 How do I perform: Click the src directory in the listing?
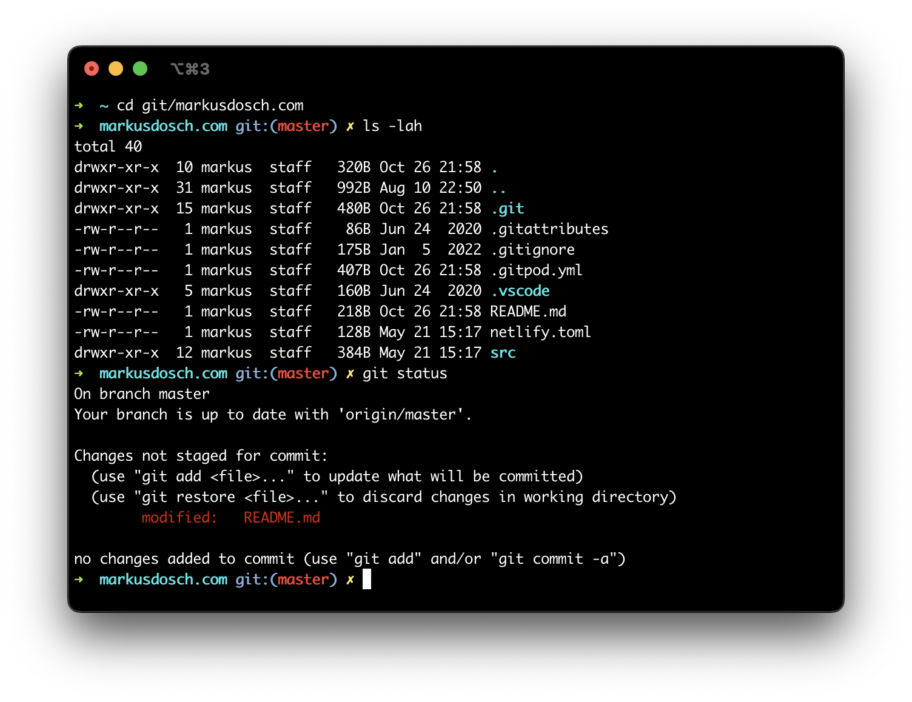pos(503,353)
